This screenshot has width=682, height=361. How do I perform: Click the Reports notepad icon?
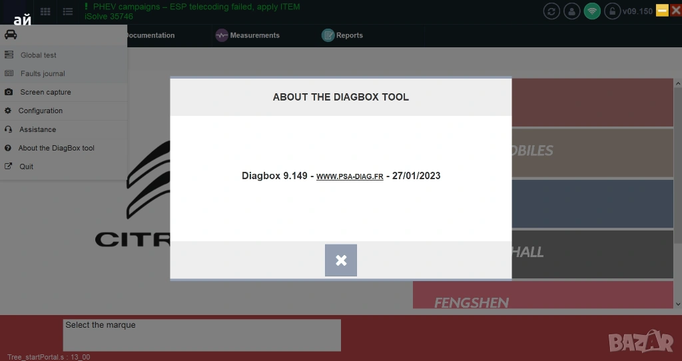click(x=328, y=35)
